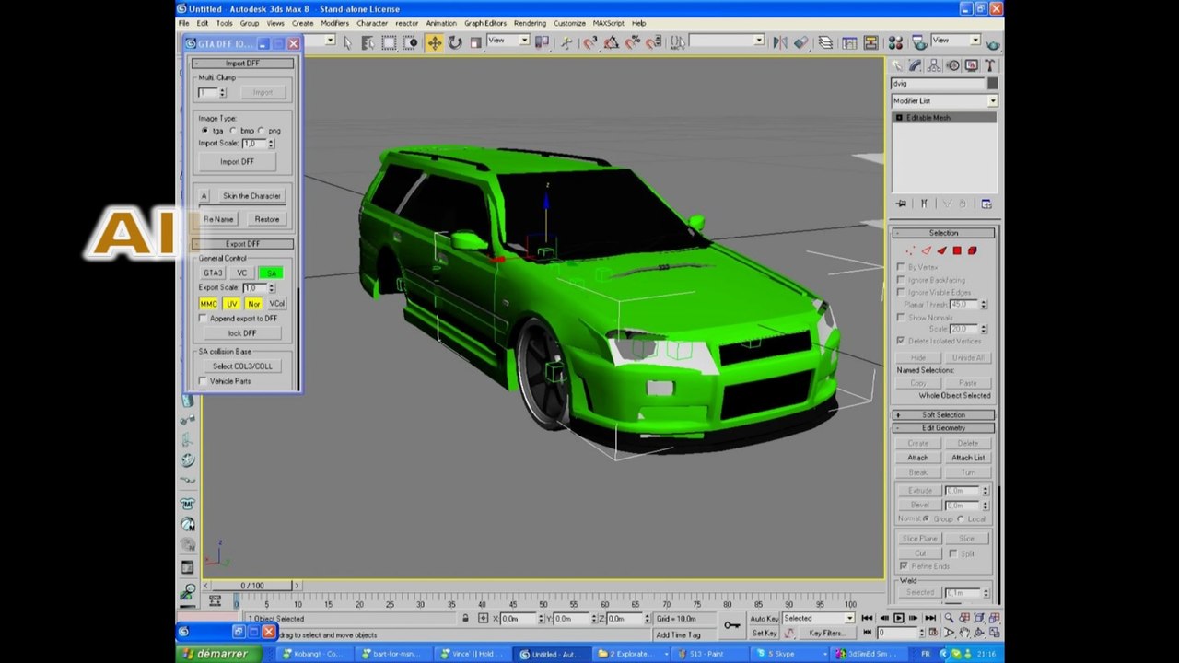Click the Auto Key button
The width and height of the screenshot is (1179, 663).
[x=765, y=619]
